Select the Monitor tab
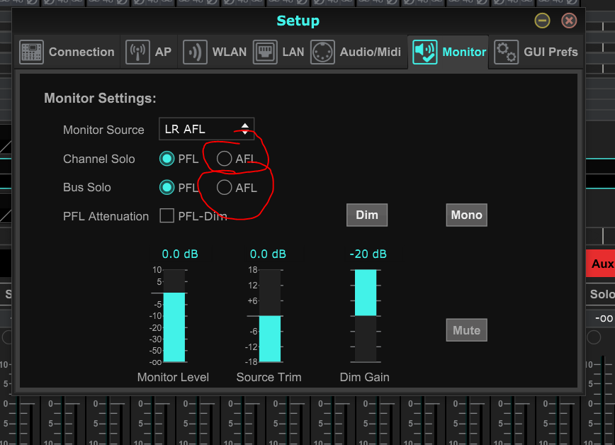Image resolution: width=615 pixels, height=445 pixels. (x=448, y=52)
